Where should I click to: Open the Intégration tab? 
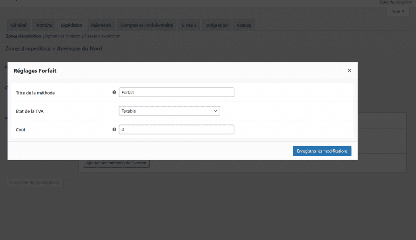(x=217, y=25)
